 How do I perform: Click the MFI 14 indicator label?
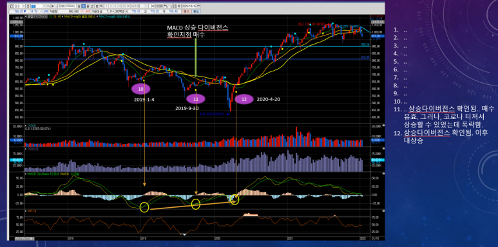pyautogui.click(x=31, y=211)
